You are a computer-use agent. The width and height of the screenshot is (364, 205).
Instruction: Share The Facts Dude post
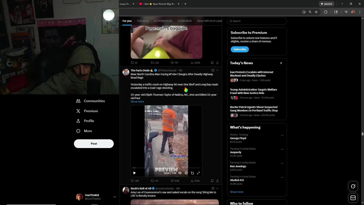tap(217, 181)
